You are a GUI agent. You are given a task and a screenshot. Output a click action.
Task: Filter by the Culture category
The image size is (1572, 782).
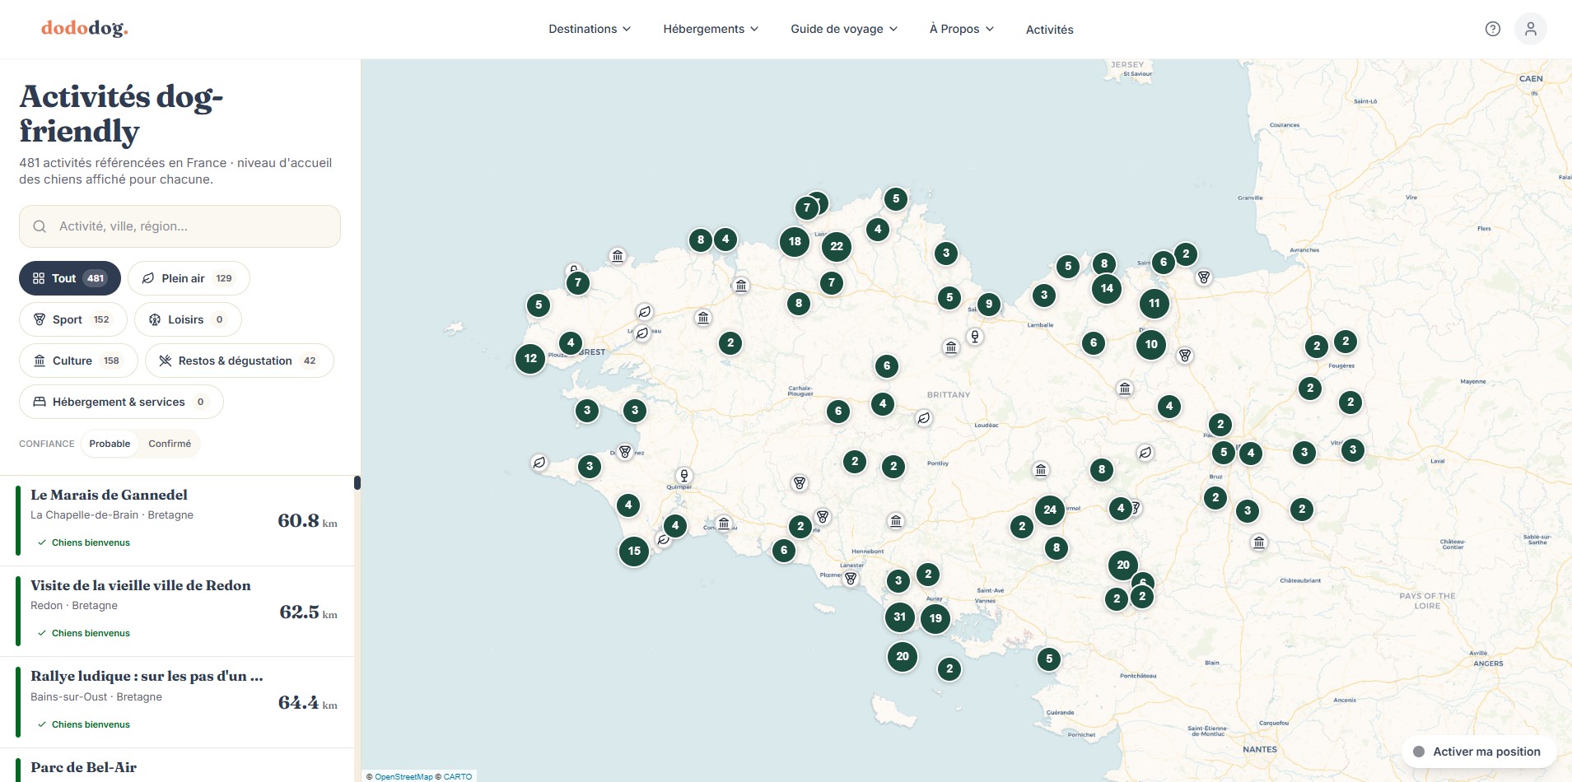[78, 361]
